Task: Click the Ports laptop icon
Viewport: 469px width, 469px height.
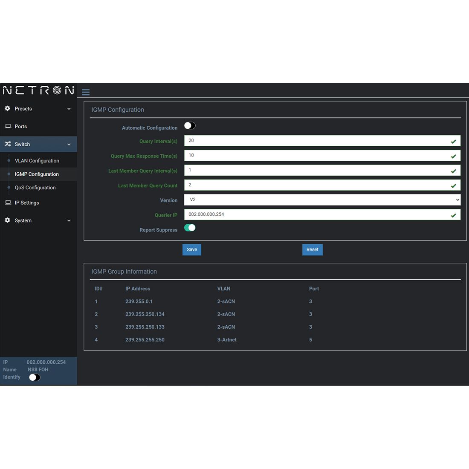Action: (x=8, y=127)
